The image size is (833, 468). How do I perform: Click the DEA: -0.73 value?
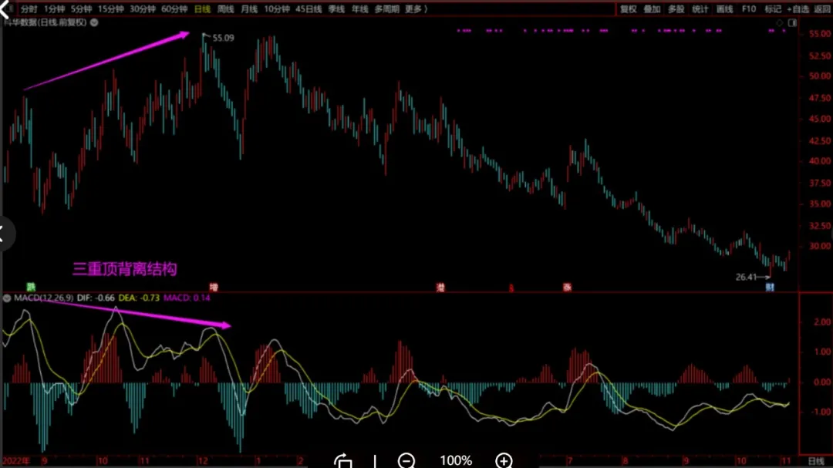point(139,298)
